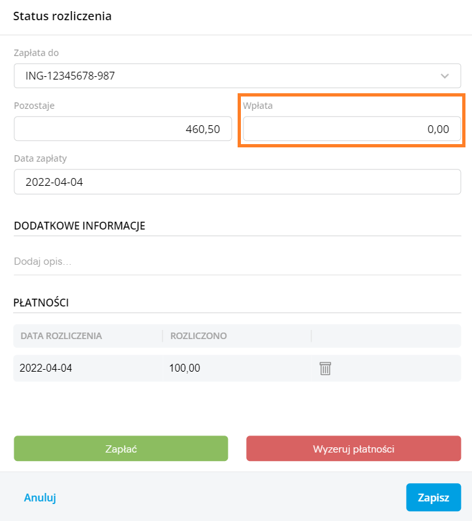Click the Wpłata amount field
472x521 pixels.
tap(352, 128)
